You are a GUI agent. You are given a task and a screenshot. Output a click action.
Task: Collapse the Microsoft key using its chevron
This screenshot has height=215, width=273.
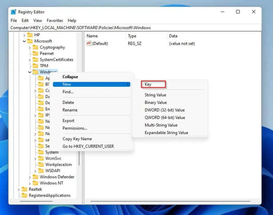24,41
